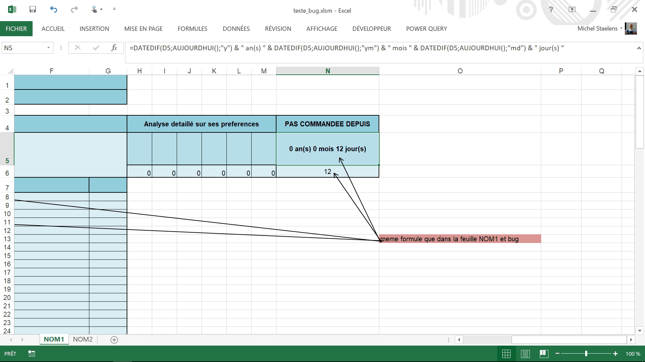Click the Insert Function fx icon
This screenshot has height=362, width=645.
pyautogui.click(x=114, y=48)
